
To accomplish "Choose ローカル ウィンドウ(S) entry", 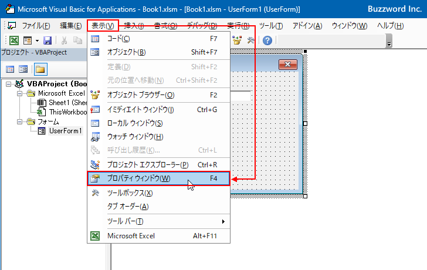I will pyautogui.click(x=158, y=123).
